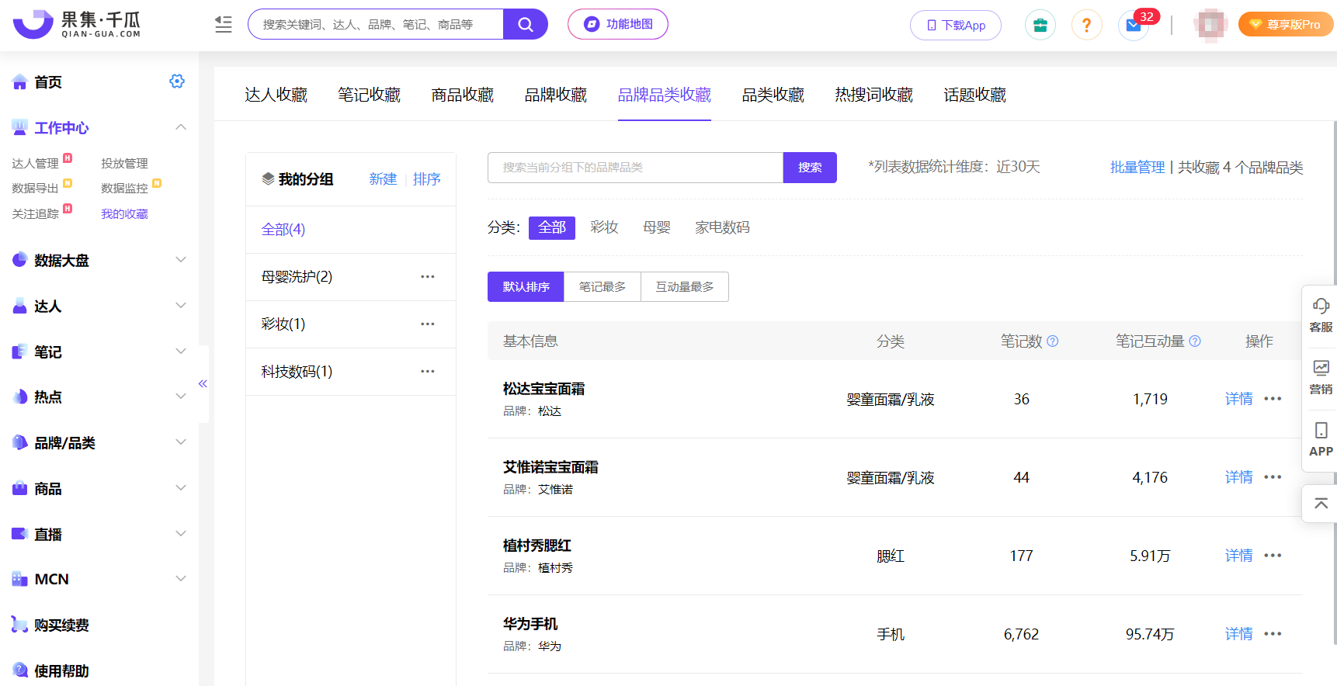Open 详情 for 松达宝宝面霜
Viewport: 1337px width, 686px height.
pyautogui.click(x=1239, y=399)
